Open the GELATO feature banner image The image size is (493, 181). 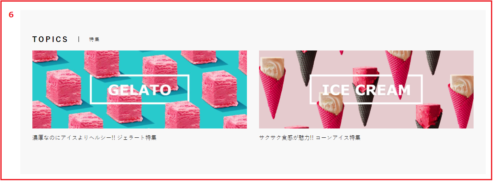140,89
